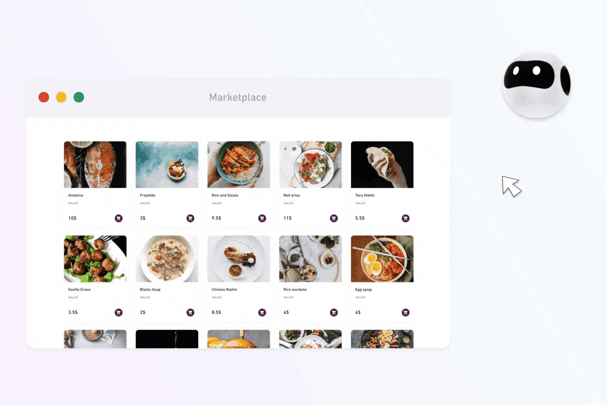The image size is (607, 405).
Task: Click the Kofte Green cart icon
Action: 118,312
